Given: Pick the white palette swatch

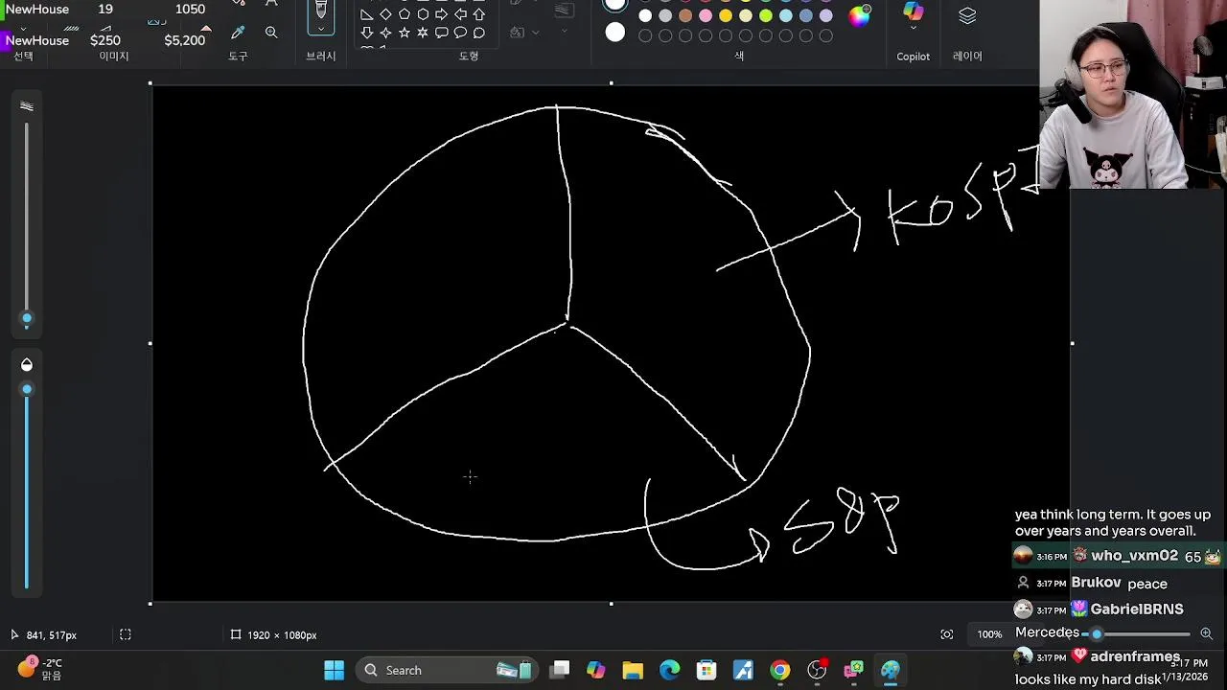Looking at the screenshot, I should pos(645,16).
